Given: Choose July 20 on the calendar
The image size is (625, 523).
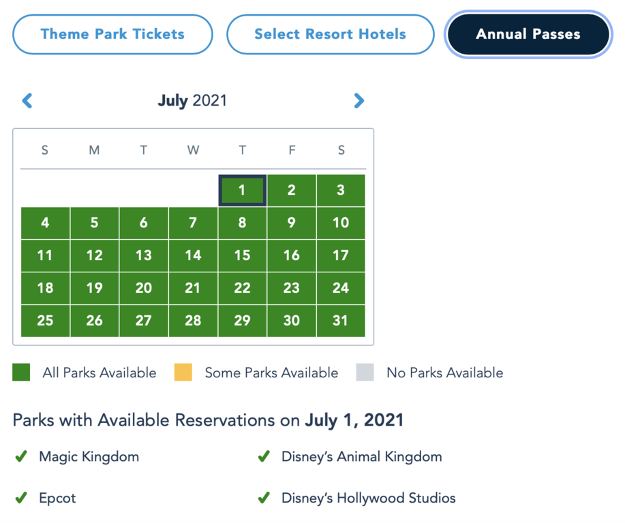Looking at the screenshot, I should [144, 288].
